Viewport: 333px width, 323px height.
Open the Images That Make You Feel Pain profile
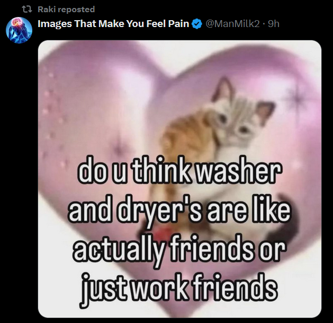(113, 24)
